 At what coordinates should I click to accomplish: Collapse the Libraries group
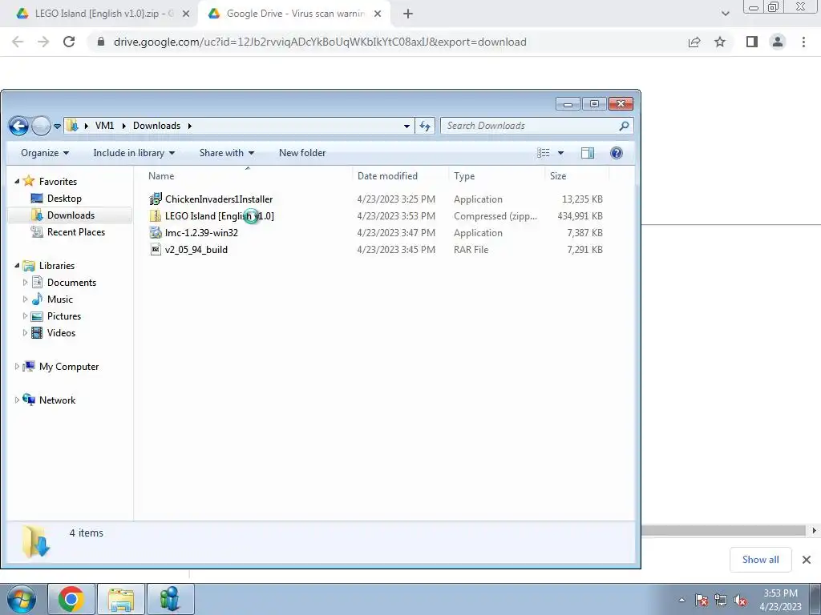pos(17,265)
